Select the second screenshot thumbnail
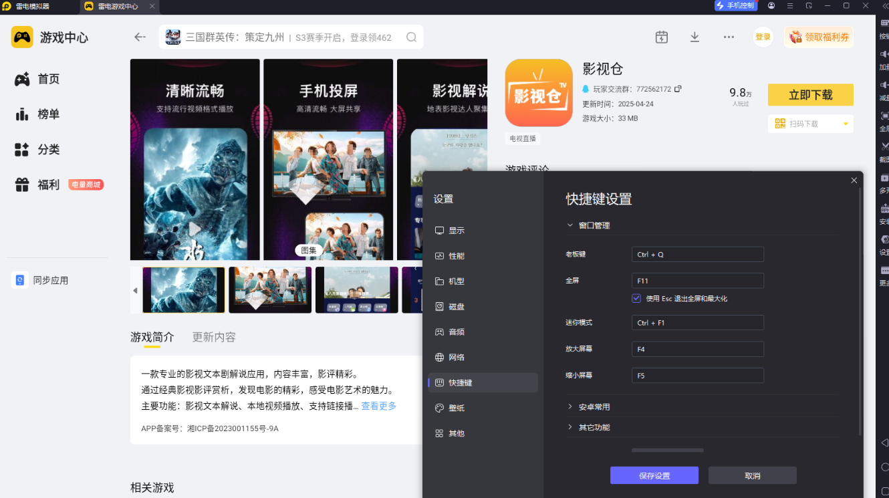The width and height of the screenshot is (889, 498). (270, 290)
